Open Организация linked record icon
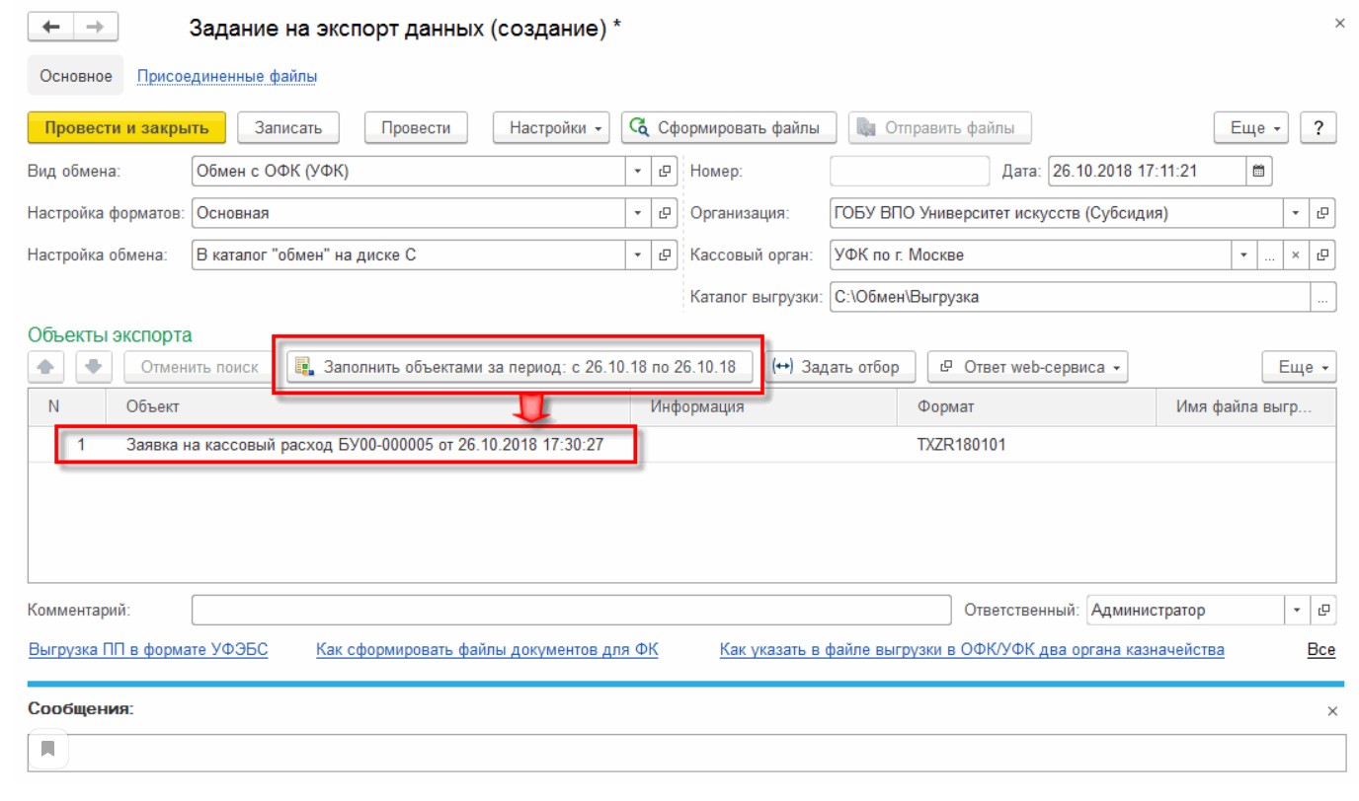 point(1323,213)
